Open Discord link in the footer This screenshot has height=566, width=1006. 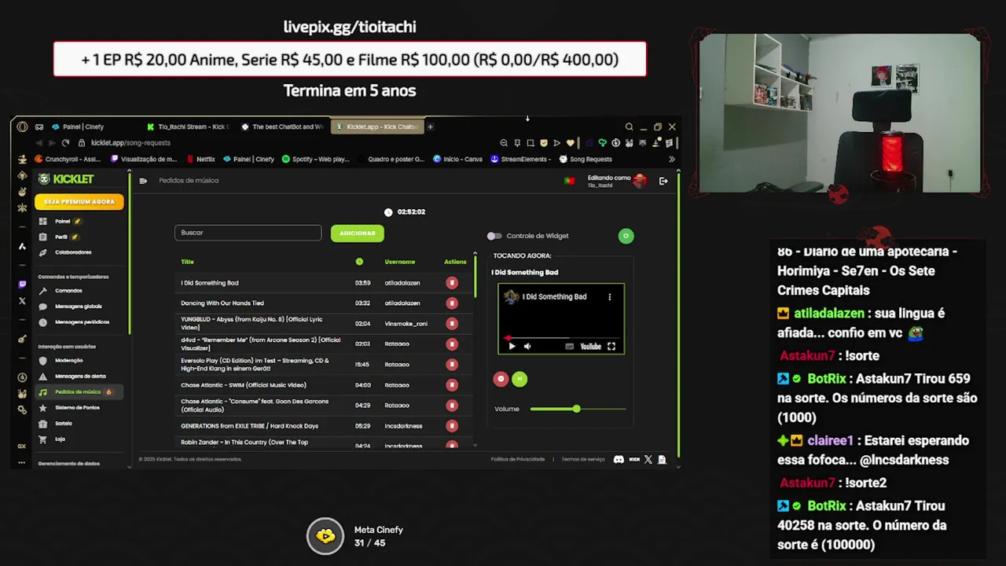coord(619,459)
